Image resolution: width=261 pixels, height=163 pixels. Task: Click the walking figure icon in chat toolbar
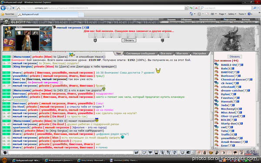coord(162,153)
